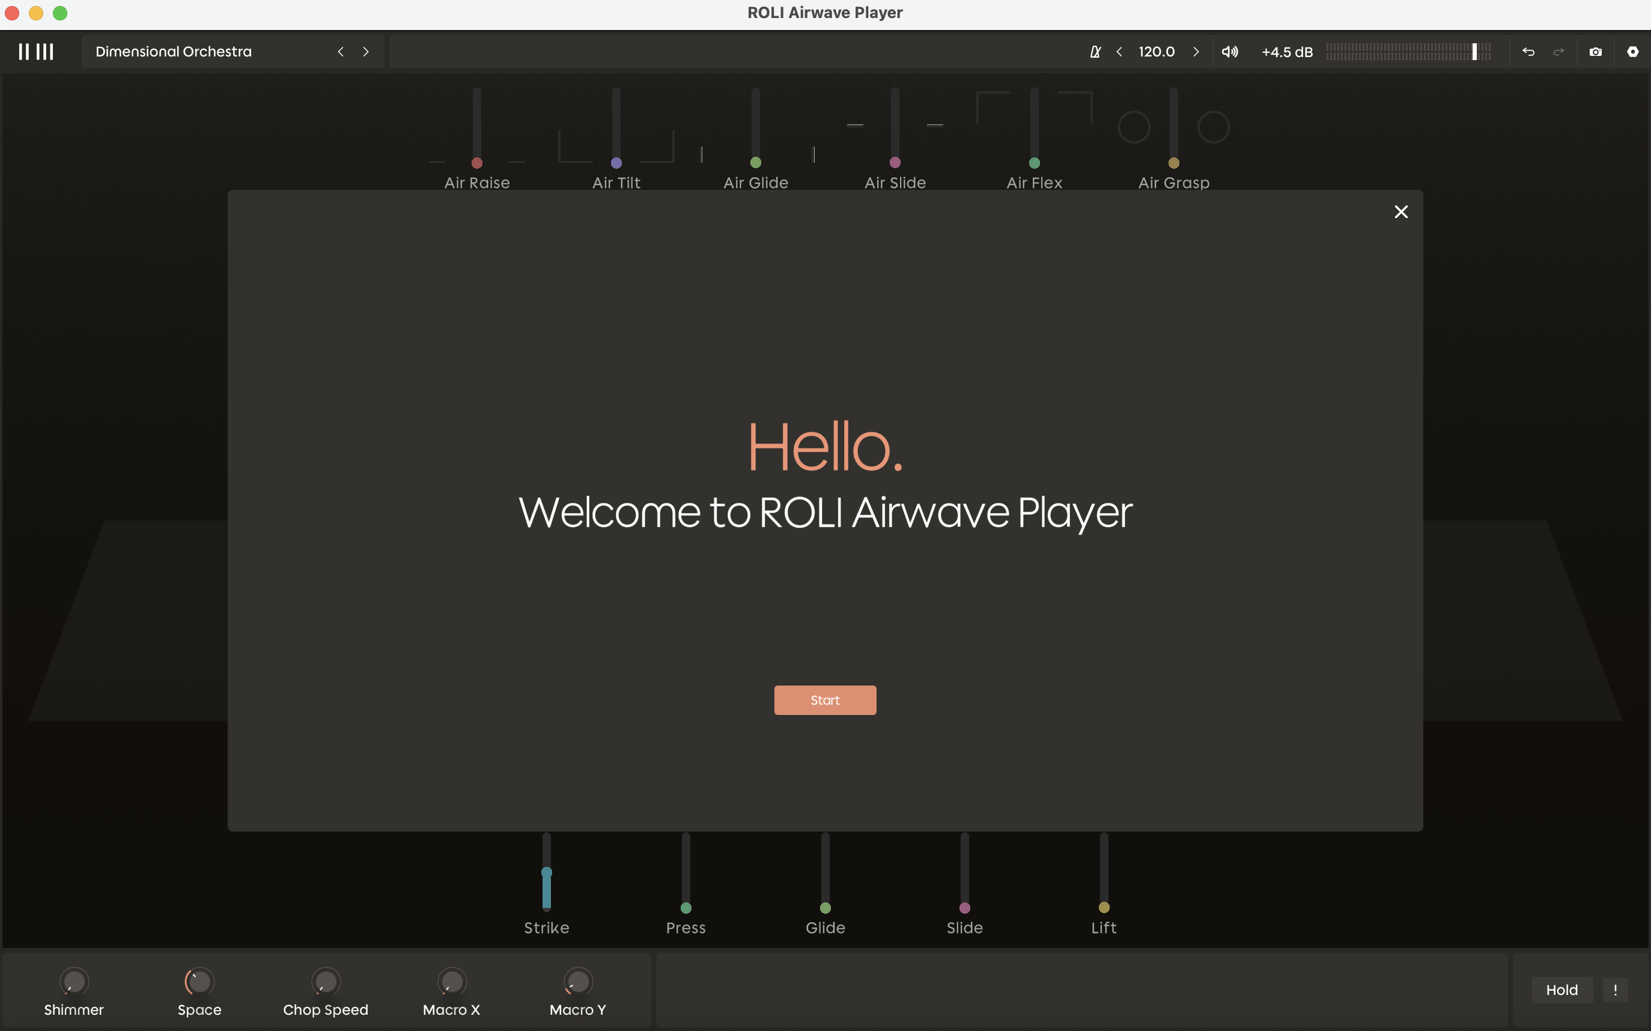This screenshot has height=1031, width=1651.
Task: Click the 120.0 tempo value field
Action: tap(1157, 52)
